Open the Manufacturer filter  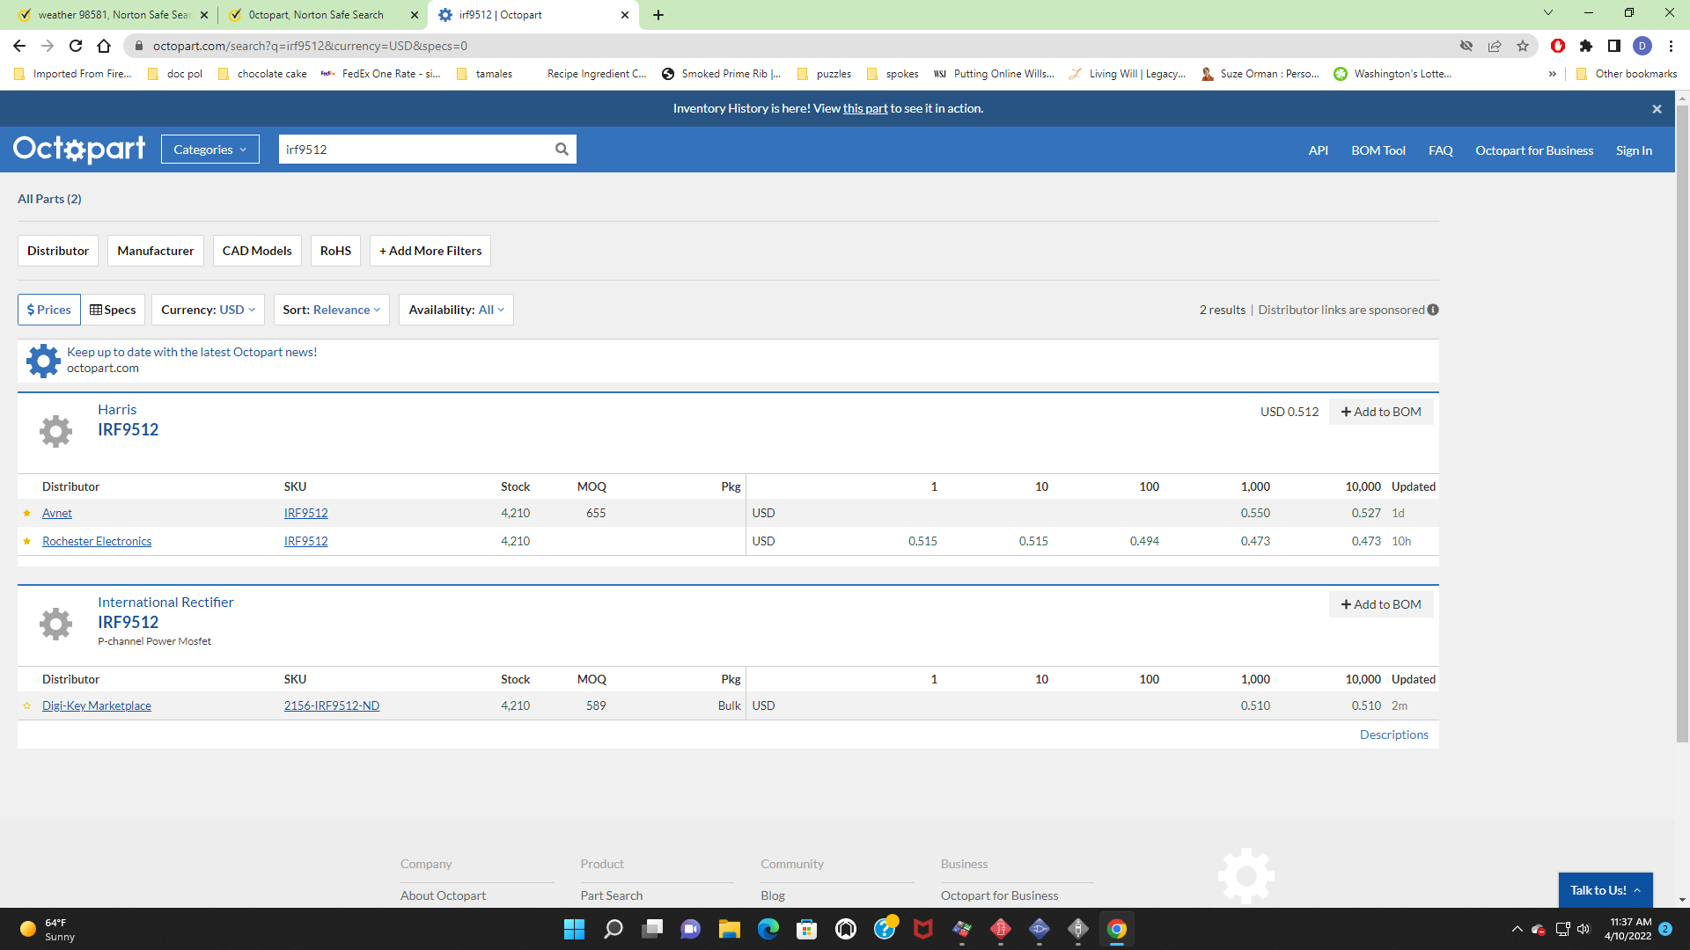(156, 251)
